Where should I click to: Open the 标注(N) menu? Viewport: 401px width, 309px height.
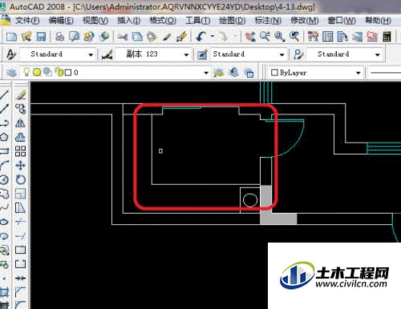pyautogui.click(x=268, y=21)
